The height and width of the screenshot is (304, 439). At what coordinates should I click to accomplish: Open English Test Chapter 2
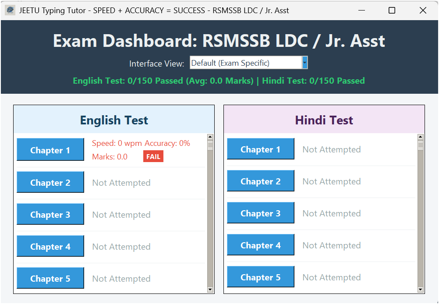coord(50,182)
